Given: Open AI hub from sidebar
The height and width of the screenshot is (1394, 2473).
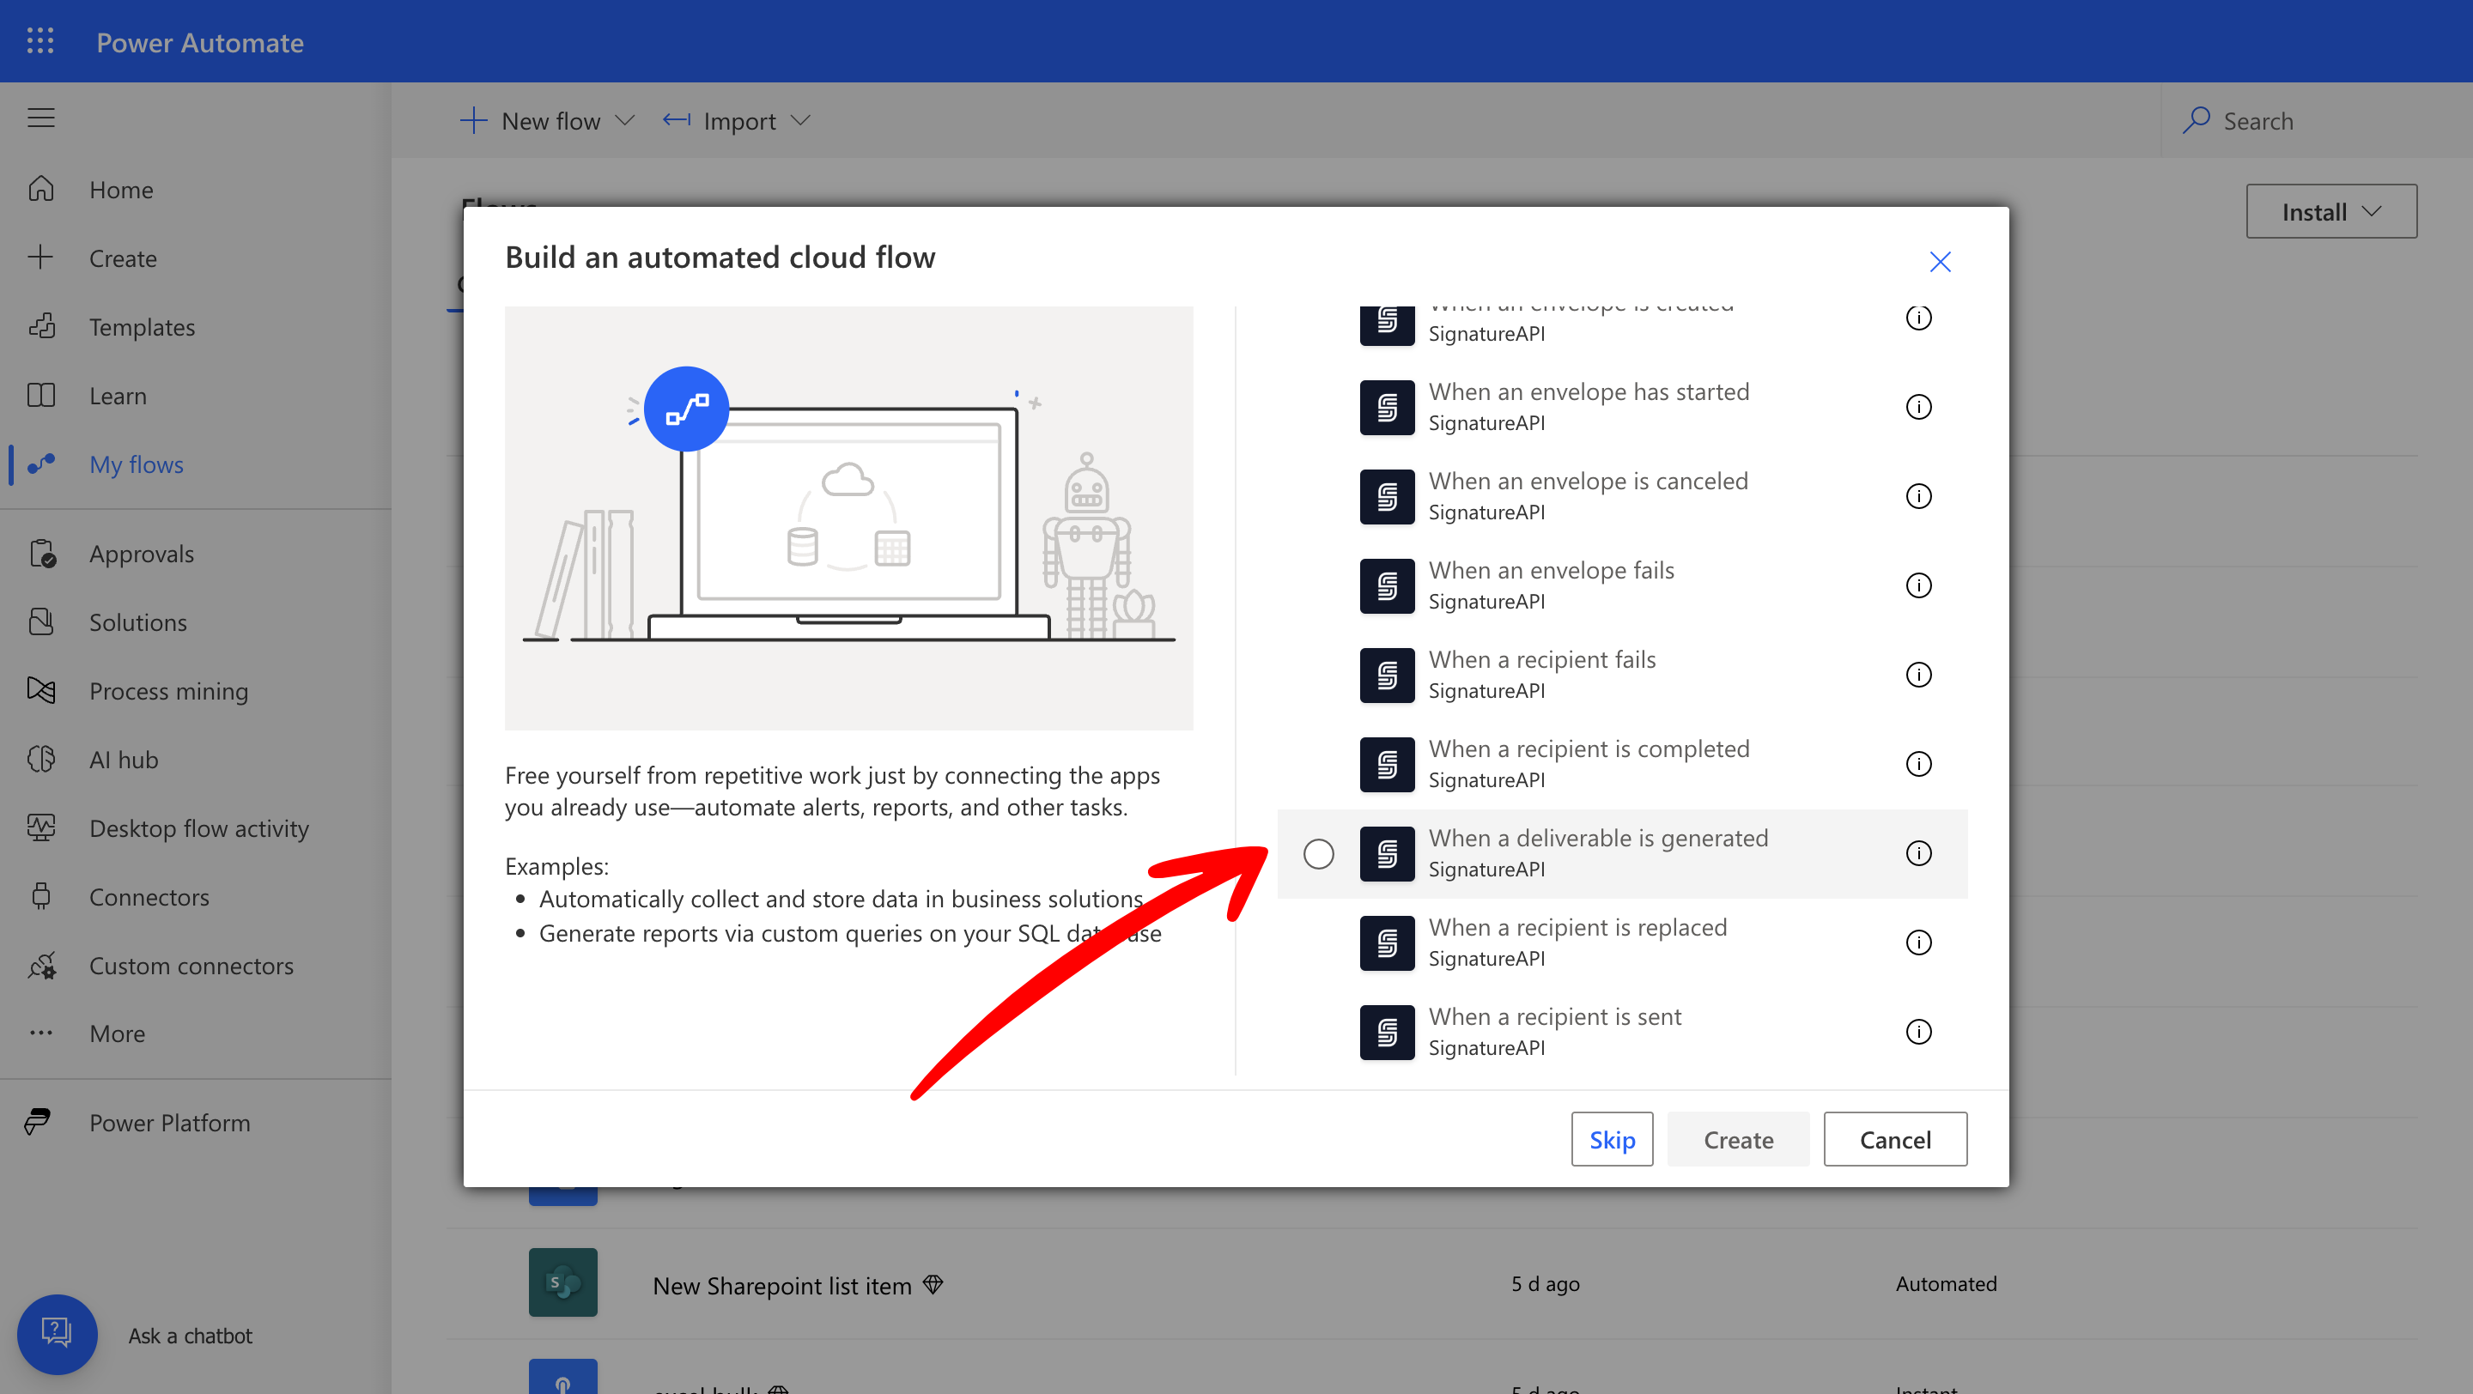Looking at the screenshot, I should click(x=123, y=759).
